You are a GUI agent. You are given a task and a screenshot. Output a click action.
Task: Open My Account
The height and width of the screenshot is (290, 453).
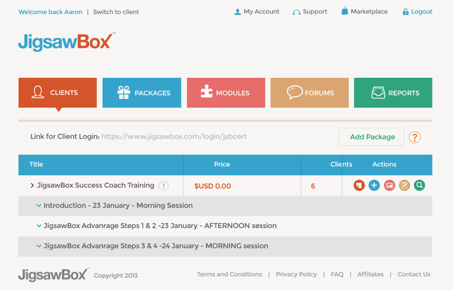[x=257, y=11]
